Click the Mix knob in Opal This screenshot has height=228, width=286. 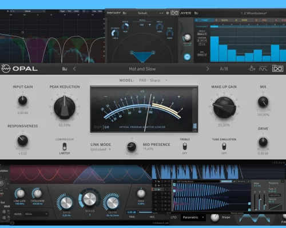263,102
